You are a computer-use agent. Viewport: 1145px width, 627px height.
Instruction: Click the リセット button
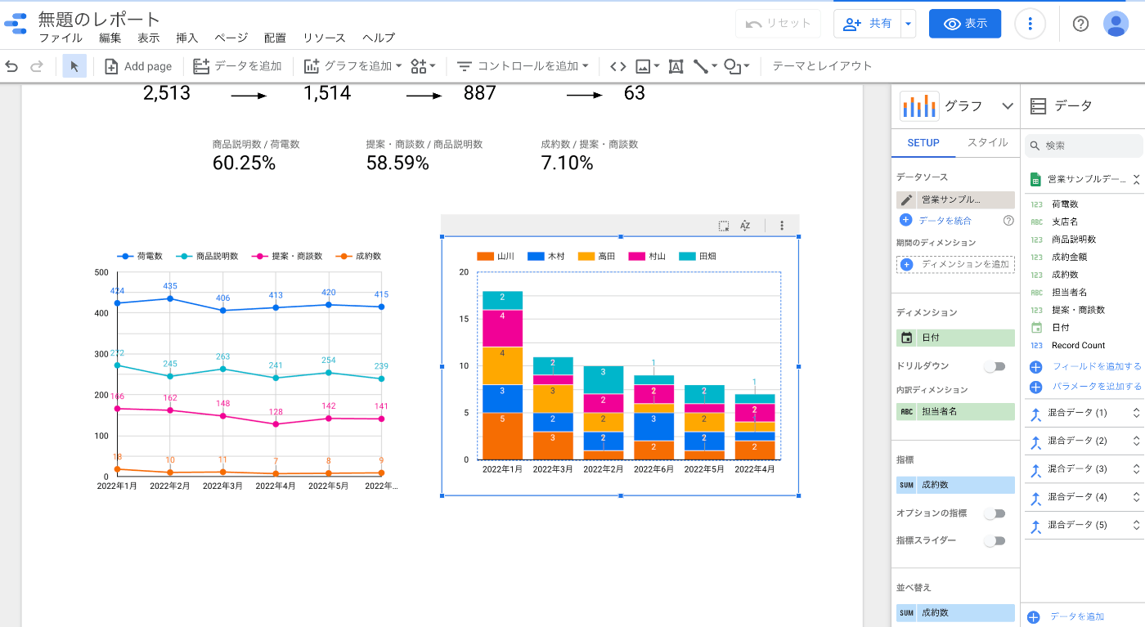pos(778,24)
